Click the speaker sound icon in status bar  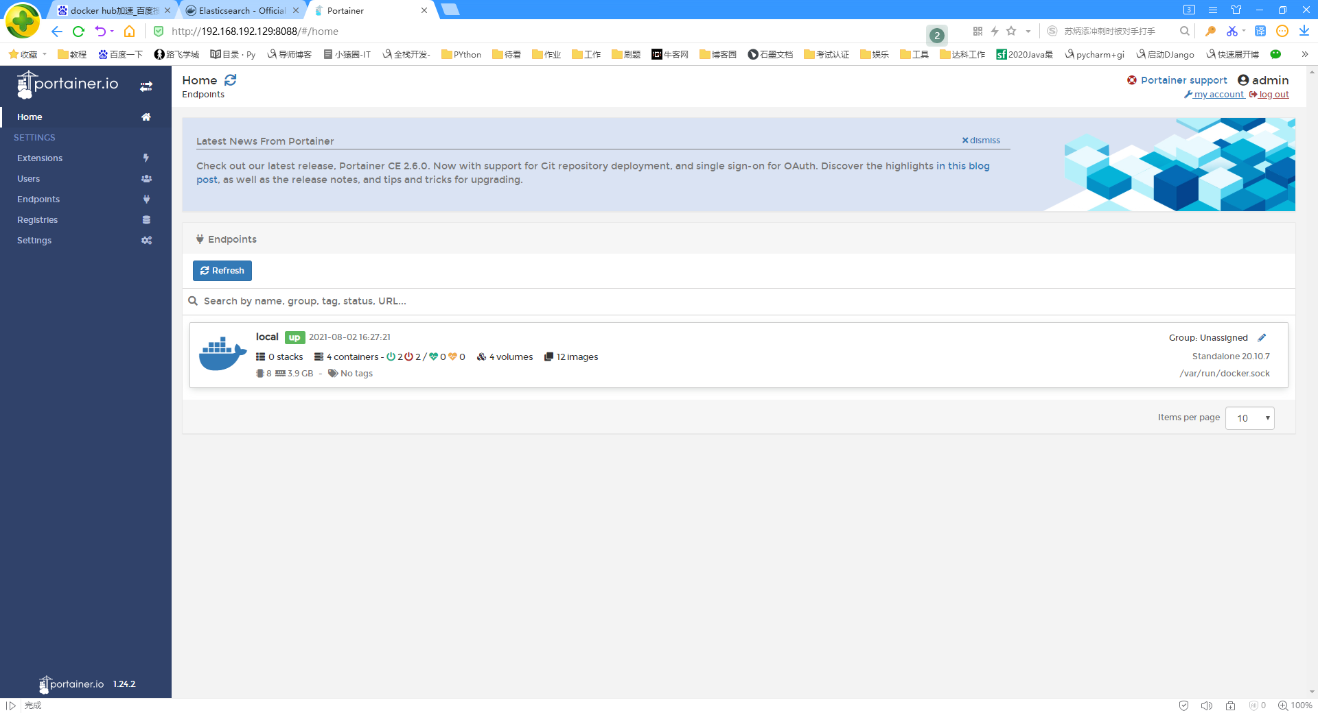(1207, 705)
